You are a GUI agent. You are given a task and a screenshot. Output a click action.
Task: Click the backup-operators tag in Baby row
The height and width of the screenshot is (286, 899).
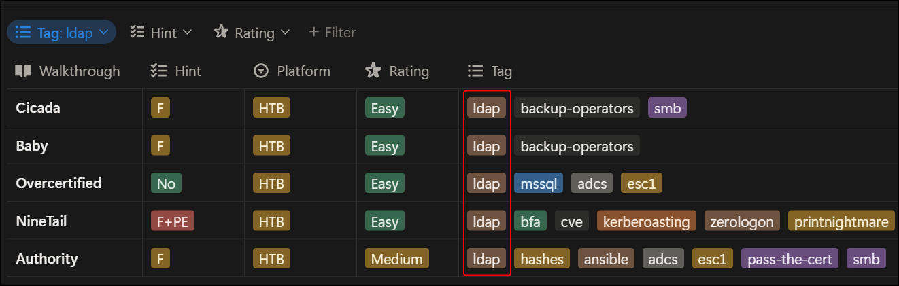point(577,145)
